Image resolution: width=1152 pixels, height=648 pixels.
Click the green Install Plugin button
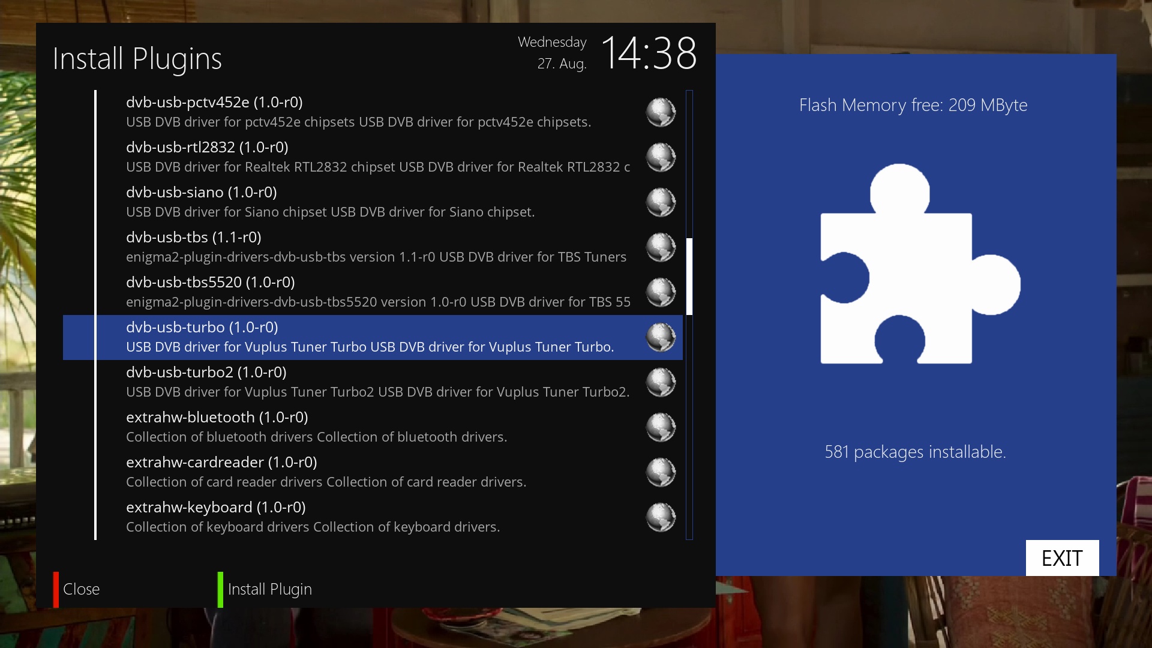[265, 589]
